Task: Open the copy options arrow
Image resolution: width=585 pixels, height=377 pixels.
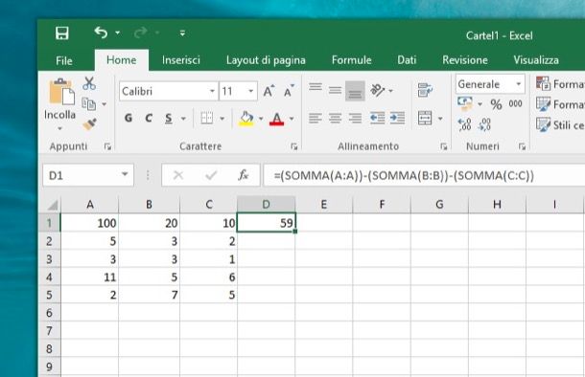Action: pos(105,104)
